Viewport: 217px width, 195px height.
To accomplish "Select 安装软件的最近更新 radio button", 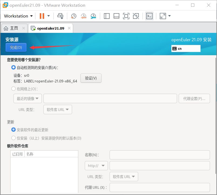I will click(13, 130).
